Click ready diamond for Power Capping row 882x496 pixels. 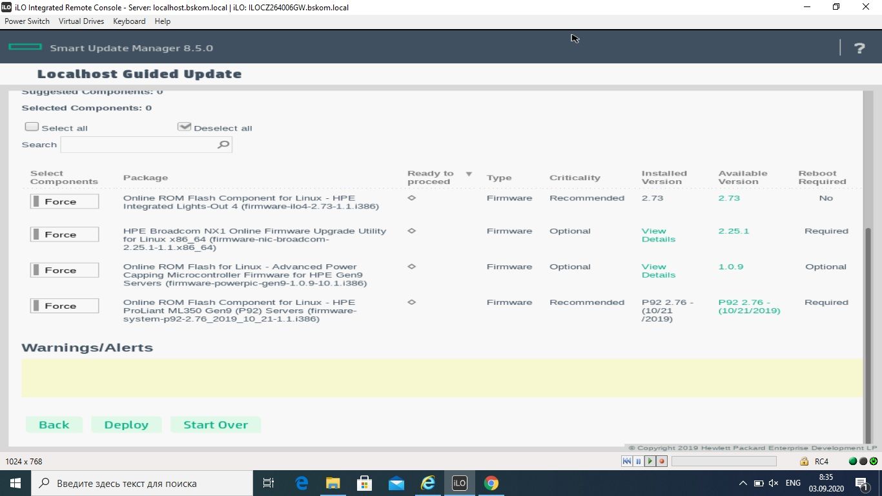coord(411,266)
